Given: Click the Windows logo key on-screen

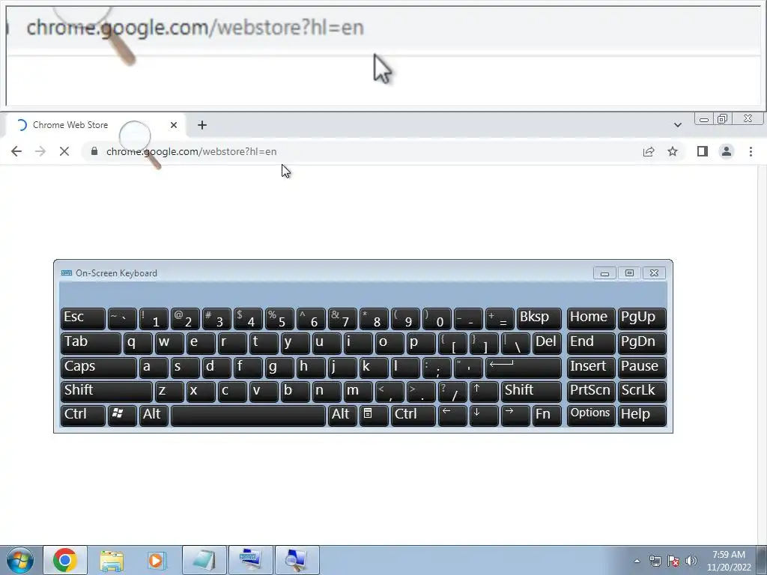Looking at the screenshot, I should click(x=122, y=416).
